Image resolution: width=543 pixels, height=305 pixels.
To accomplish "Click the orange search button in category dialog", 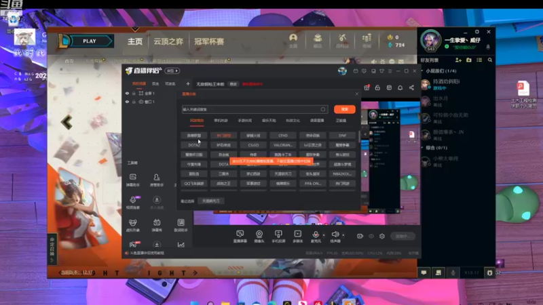I will point(345,109).
